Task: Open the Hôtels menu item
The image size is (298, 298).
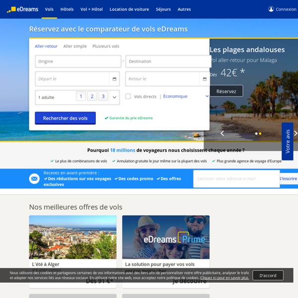Action: point(67,9)
